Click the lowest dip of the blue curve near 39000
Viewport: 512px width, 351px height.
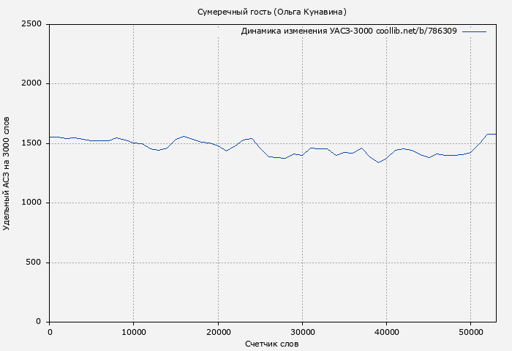click(x=378, y=162)
